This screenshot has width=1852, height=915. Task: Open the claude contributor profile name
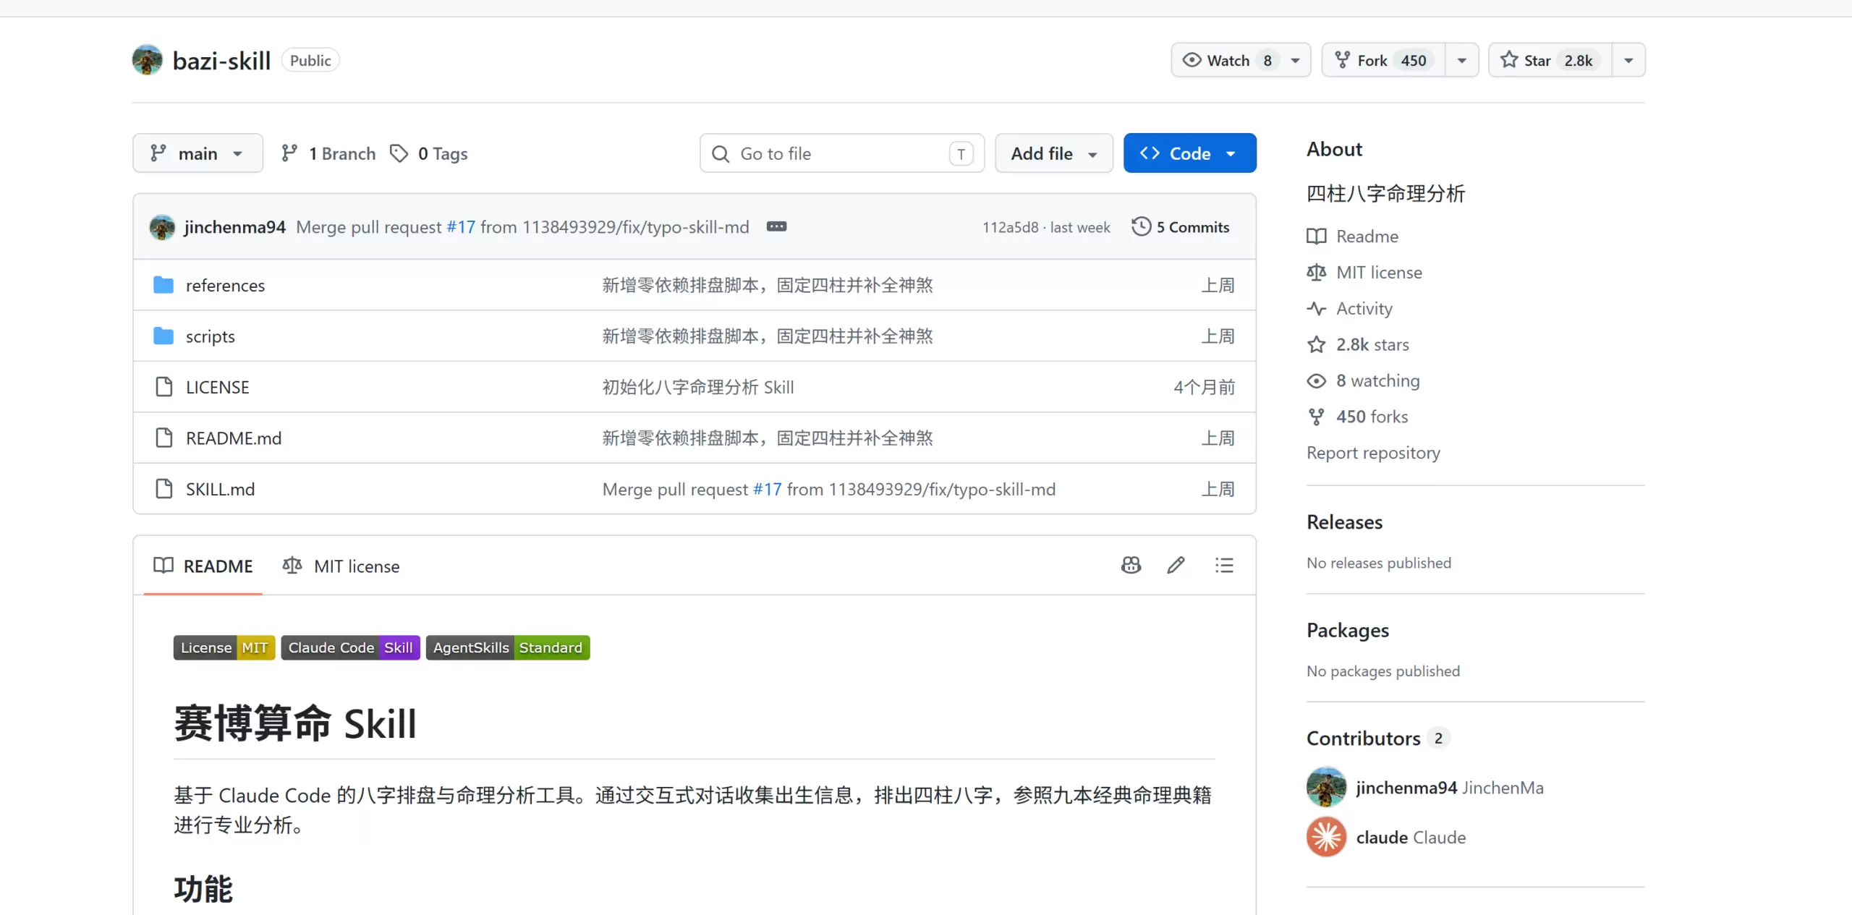tap(1382, 837)
